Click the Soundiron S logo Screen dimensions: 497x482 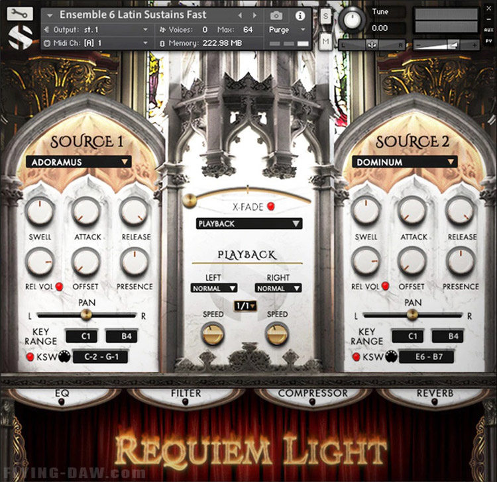click(21, 37)
